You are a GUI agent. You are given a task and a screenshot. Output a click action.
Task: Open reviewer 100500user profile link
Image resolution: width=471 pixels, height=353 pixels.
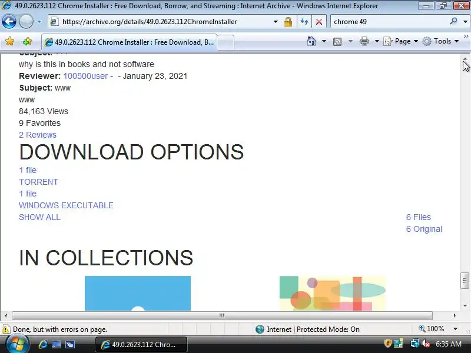click(85, 76)
